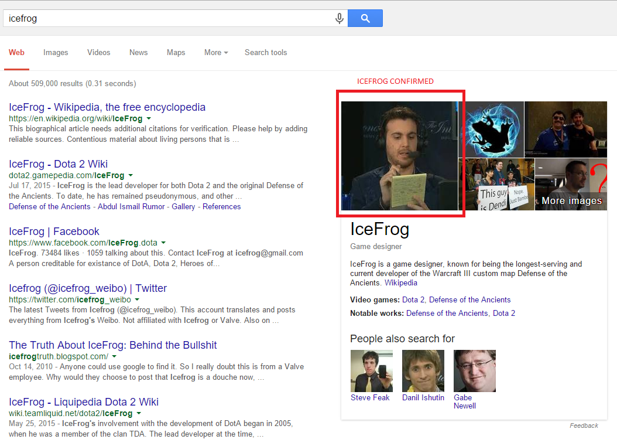Expand the More dropdown menu
Viewport: 617px width, 446px height.
(x=216, y=52)
